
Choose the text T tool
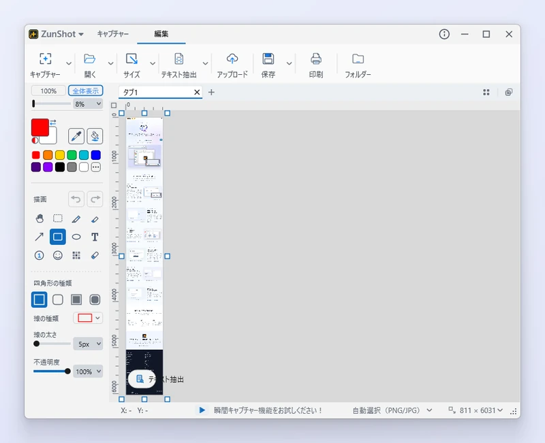coord(95,237)
